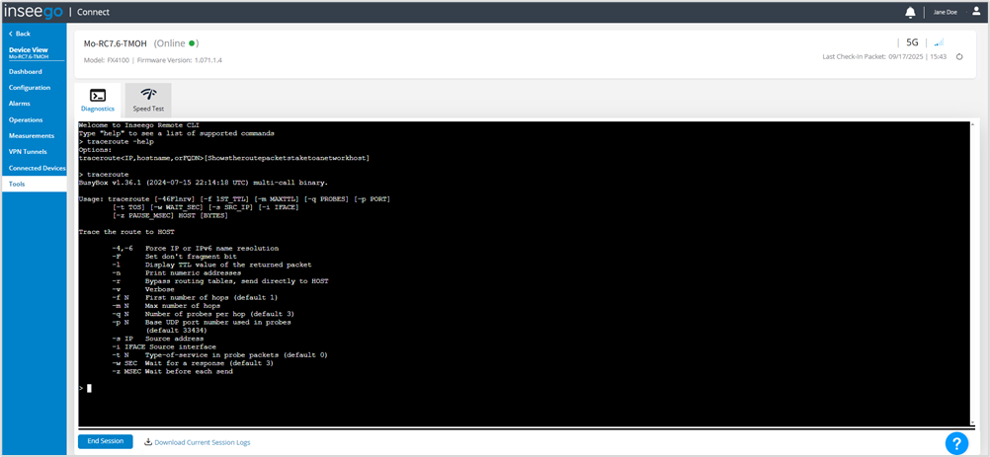
Task: Select Configuration from the sidebar
Action: (x=30, y=88)
